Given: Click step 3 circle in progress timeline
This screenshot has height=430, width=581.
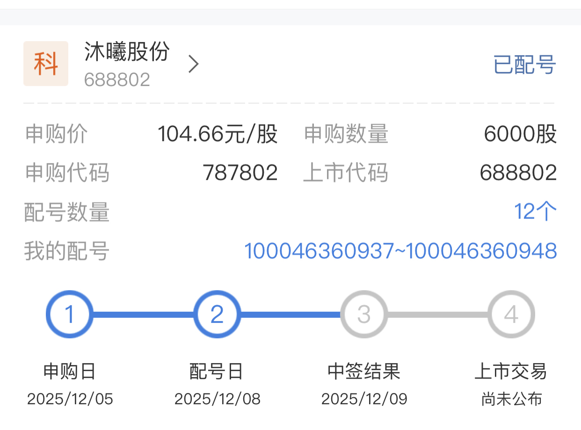Looking at the screenshot, I should click(364, 314).
